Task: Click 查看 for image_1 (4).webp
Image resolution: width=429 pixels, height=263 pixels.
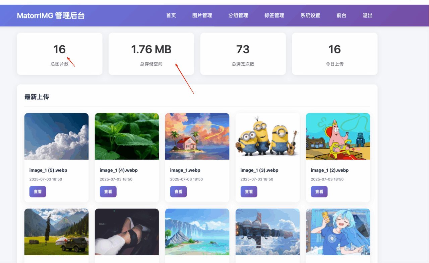Action: pyautogui.click(x=108, y=192)
